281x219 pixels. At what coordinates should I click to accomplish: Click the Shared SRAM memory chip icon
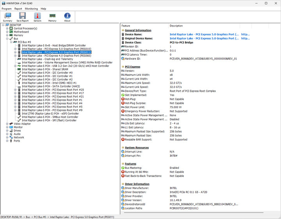[19, 69]
